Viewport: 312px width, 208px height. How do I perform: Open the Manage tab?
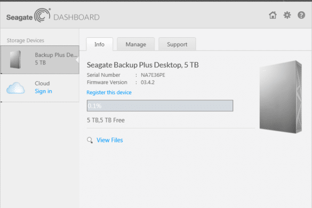click(135, 44)
